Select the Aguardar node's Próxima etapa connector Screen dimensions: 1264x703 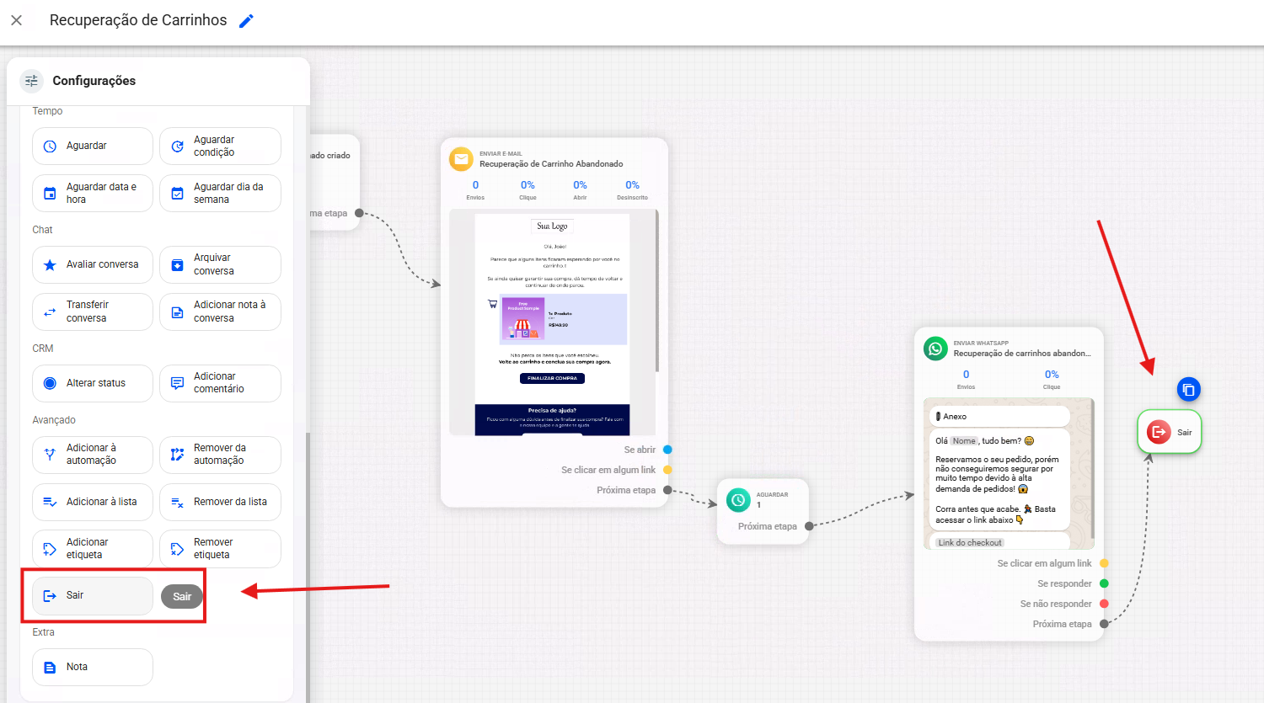pos(809,526)
